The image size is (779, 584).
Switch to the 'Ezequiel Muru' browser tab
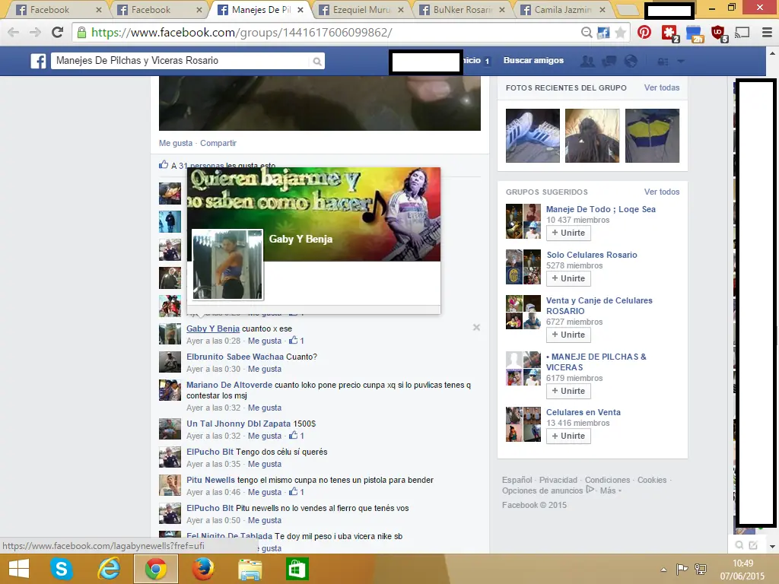click(x=364, y=11)
